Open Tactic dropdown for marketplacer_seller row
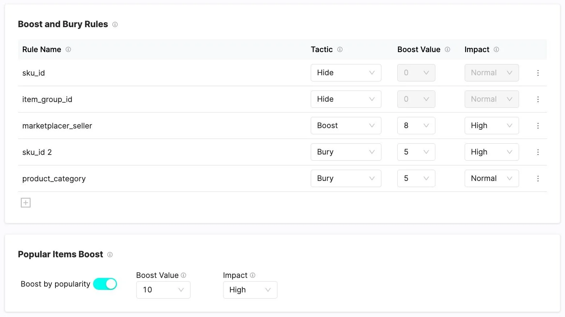 tap(346, 126)
